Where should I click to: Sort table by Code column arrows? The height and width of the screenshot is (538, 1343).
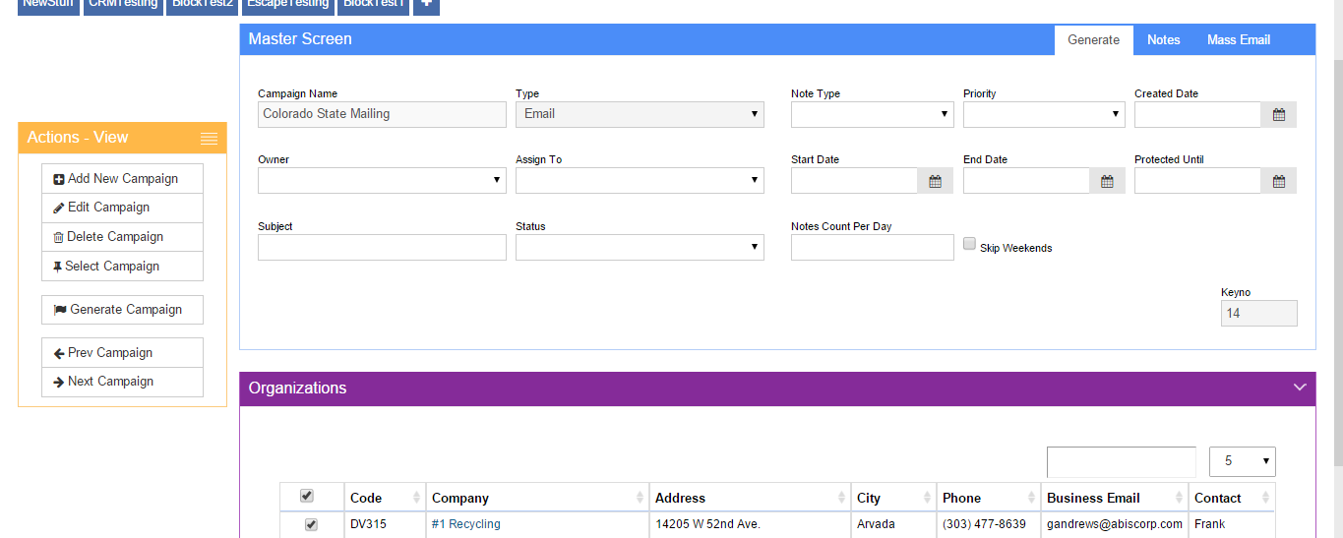click(x=416, y=498)
